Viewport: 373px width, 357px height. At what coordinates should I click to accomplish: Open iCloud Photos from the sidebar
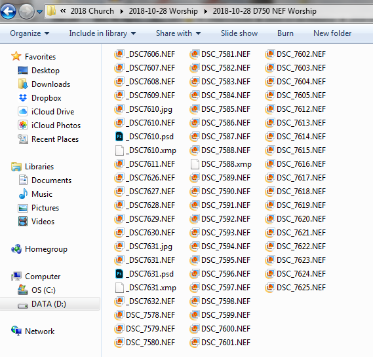pos(49,126)
